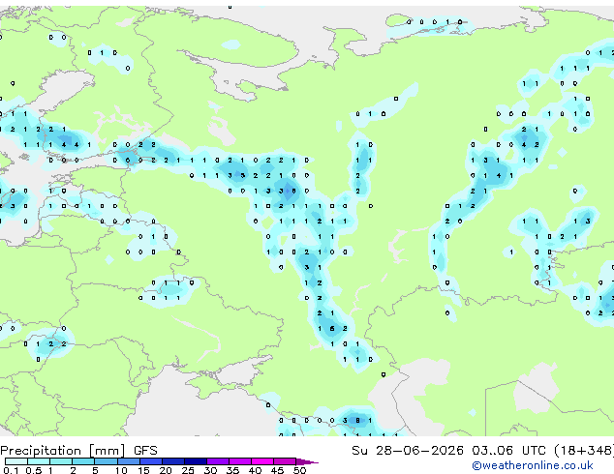Click the '25' legend value label
This screenshot has width=614, height=474.
(188, 470)
